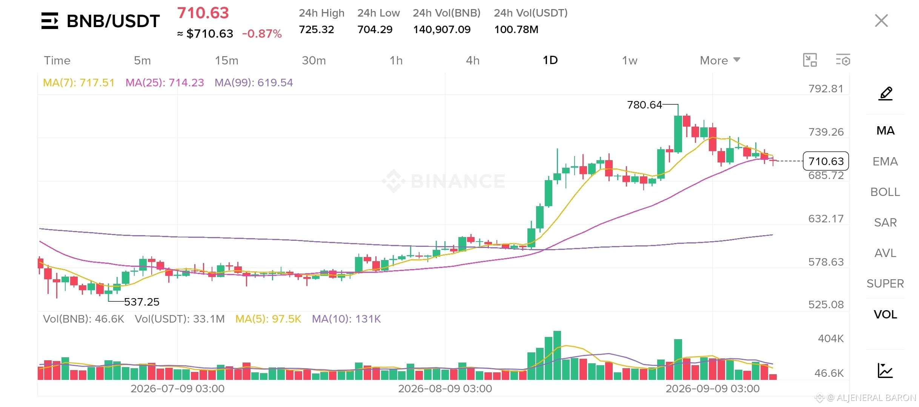Expand the More intervals dropdown
The image size is (919, 407).
click(720, 60)
